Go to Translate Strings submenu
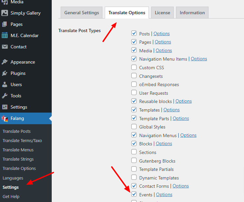The width and height of the screenshot is (244, 202). point(18,159)
